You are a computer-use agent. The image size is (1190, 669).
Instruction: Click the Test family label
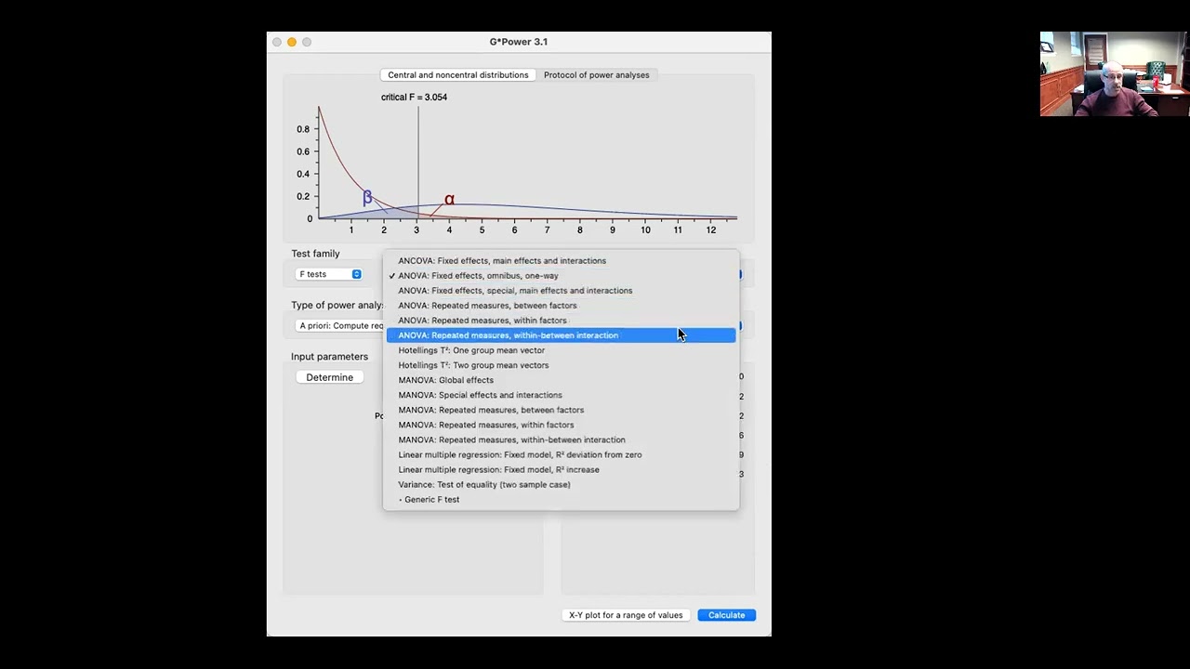(x=315, y=254)
